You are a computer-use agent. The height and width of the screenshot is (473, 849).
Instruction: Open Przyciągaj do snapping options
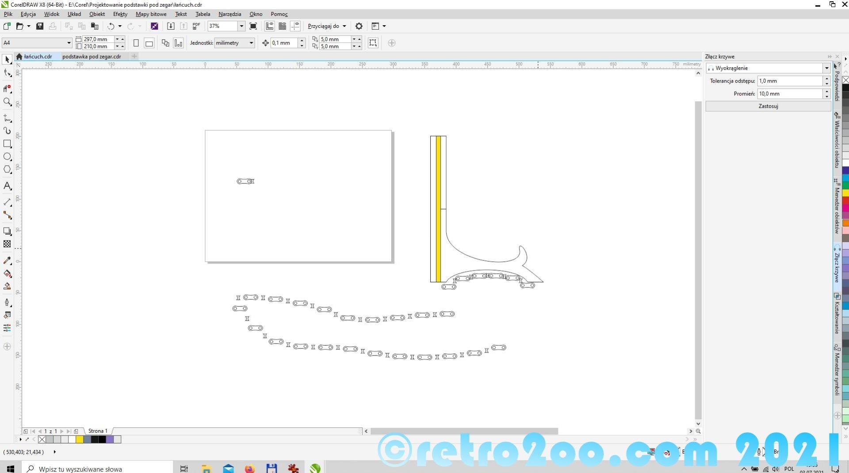327,26
